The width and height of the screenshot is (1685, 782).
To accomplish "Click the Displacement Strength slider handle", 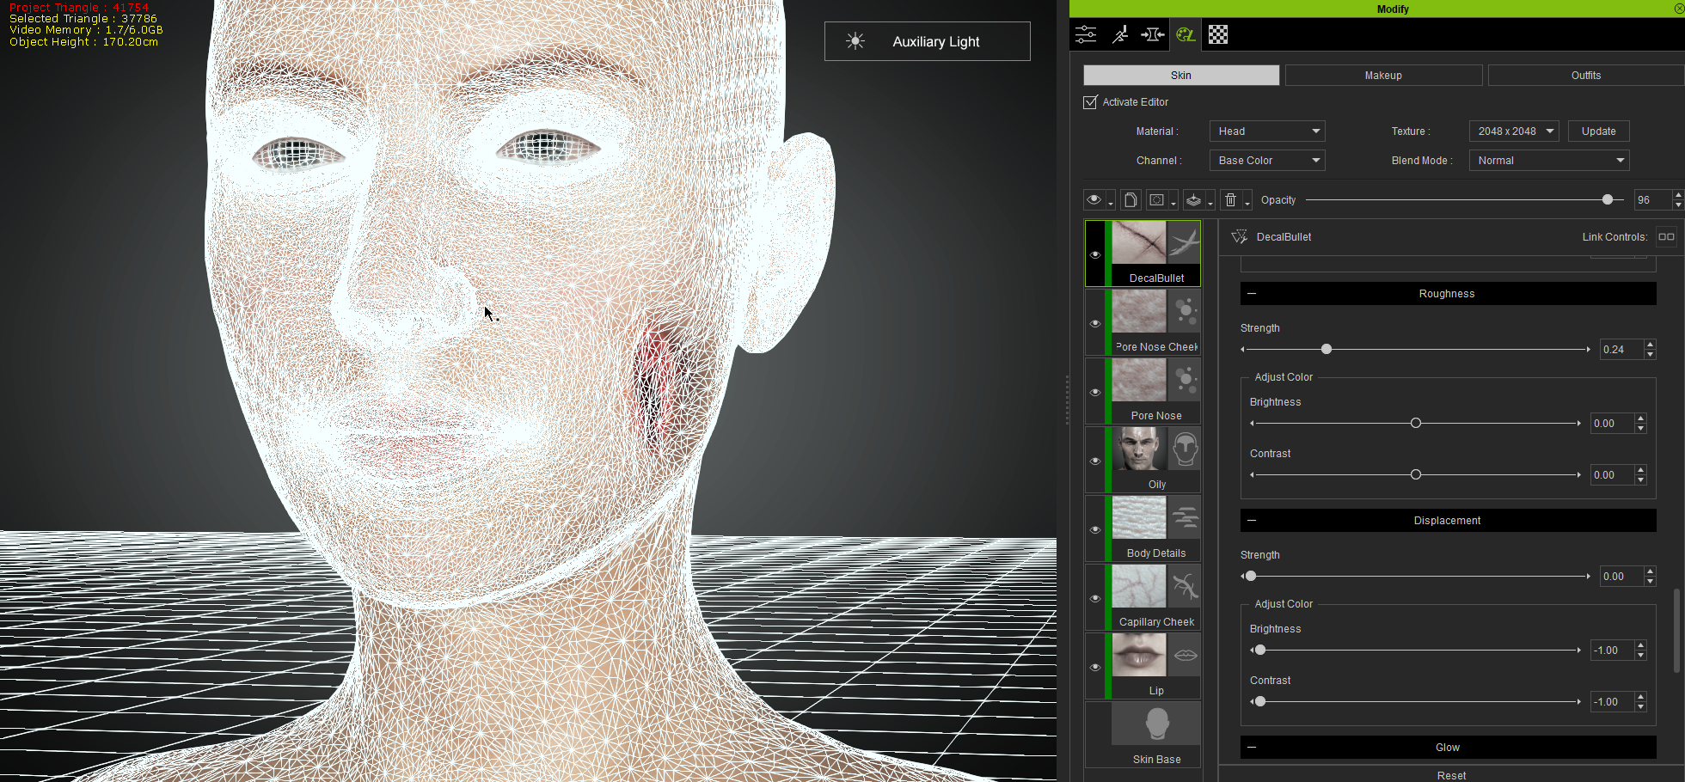I will pos(1251,576).
